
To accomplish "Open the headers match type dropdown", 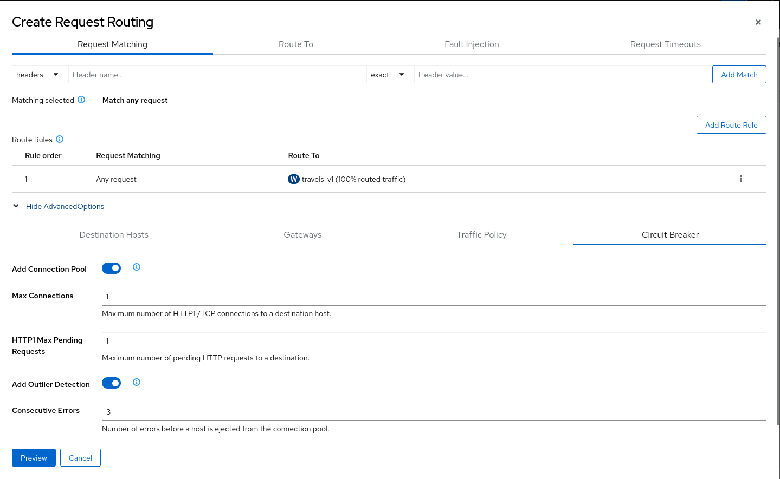I will (x=37, y=75).
